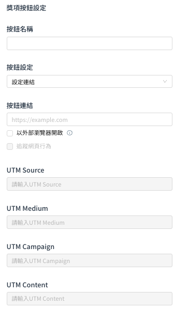Click the 按鈕連結 field label
The image size is (189, 309).
[20, 105]
